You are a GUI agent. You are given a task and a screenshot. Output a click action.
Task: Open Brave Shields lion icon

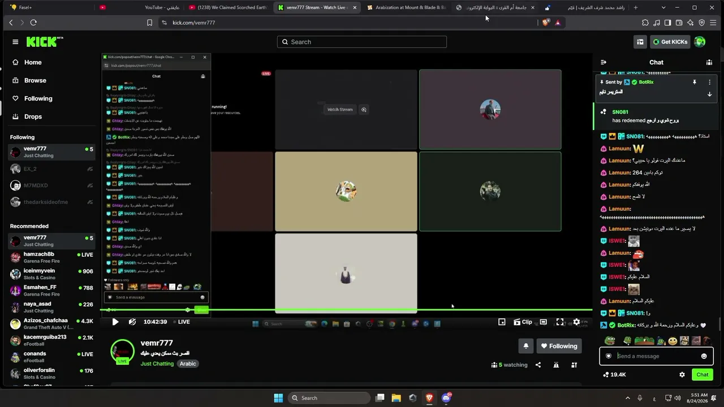[x=545, y=23]
